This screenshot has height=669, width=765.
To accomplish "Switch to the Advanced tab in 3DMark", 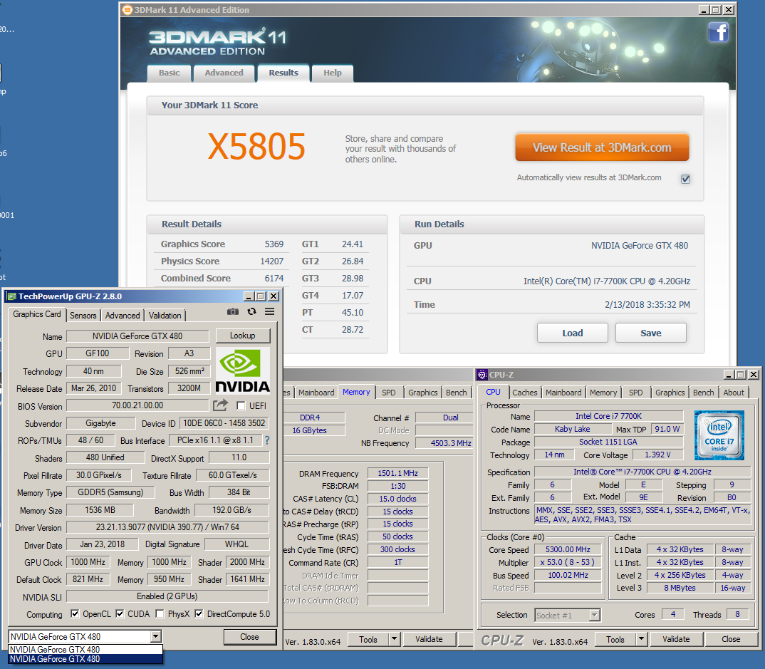I will pos(224,73).
